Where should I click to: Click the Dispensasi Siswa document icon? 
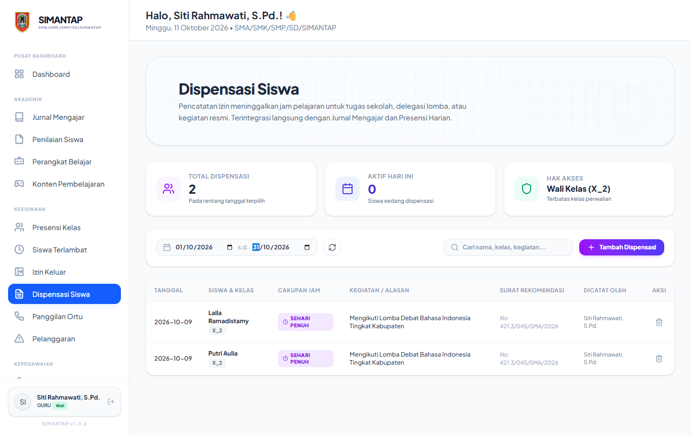19,294
